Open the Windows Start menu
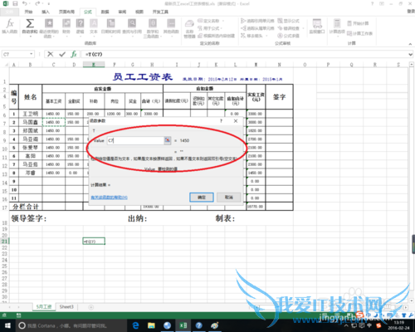 pos(7,325)
